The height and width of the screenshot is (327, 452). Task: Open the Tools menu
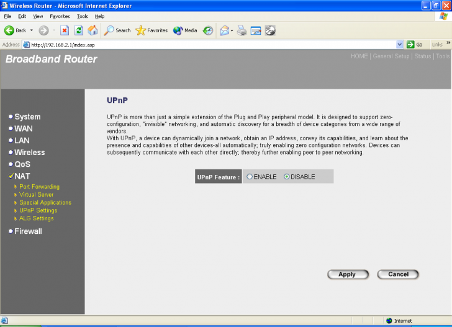click(x=82, y=16)
